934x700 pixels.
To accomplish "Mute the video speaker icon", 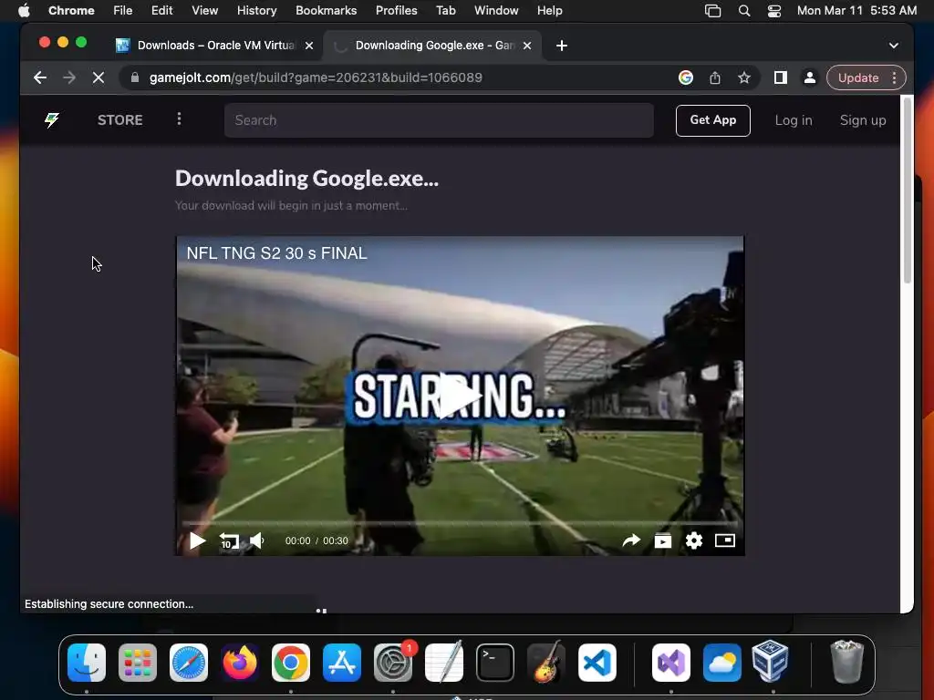I will point(257,540).
